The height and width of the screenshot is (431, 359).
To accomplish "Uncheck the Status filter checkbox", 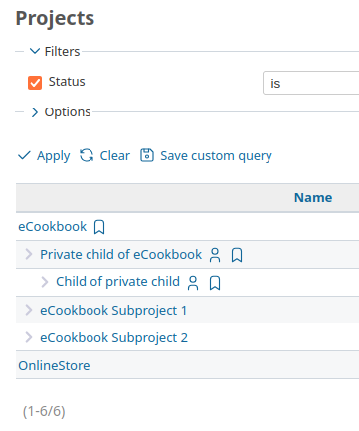I will tap(35, 83).
